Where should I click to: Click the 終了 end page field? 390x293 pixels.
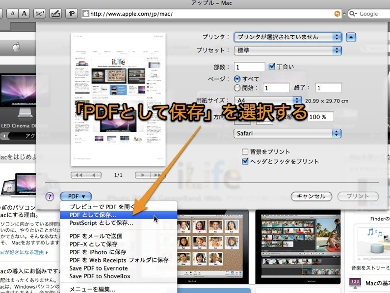pos(329,88)
